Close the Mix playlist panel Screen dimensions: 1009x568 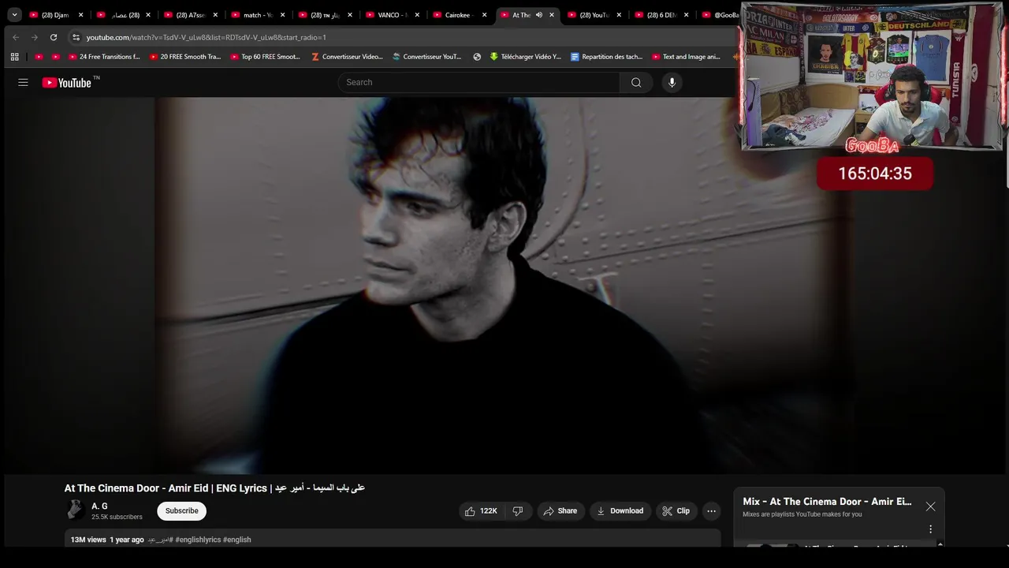tap(931, 506)
